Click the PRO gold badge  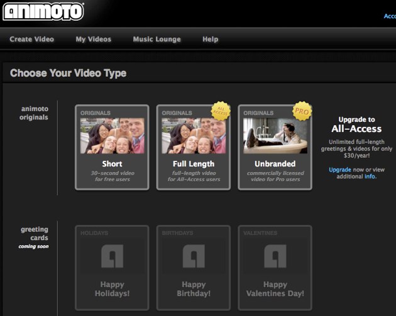click(x=302, y=111)
